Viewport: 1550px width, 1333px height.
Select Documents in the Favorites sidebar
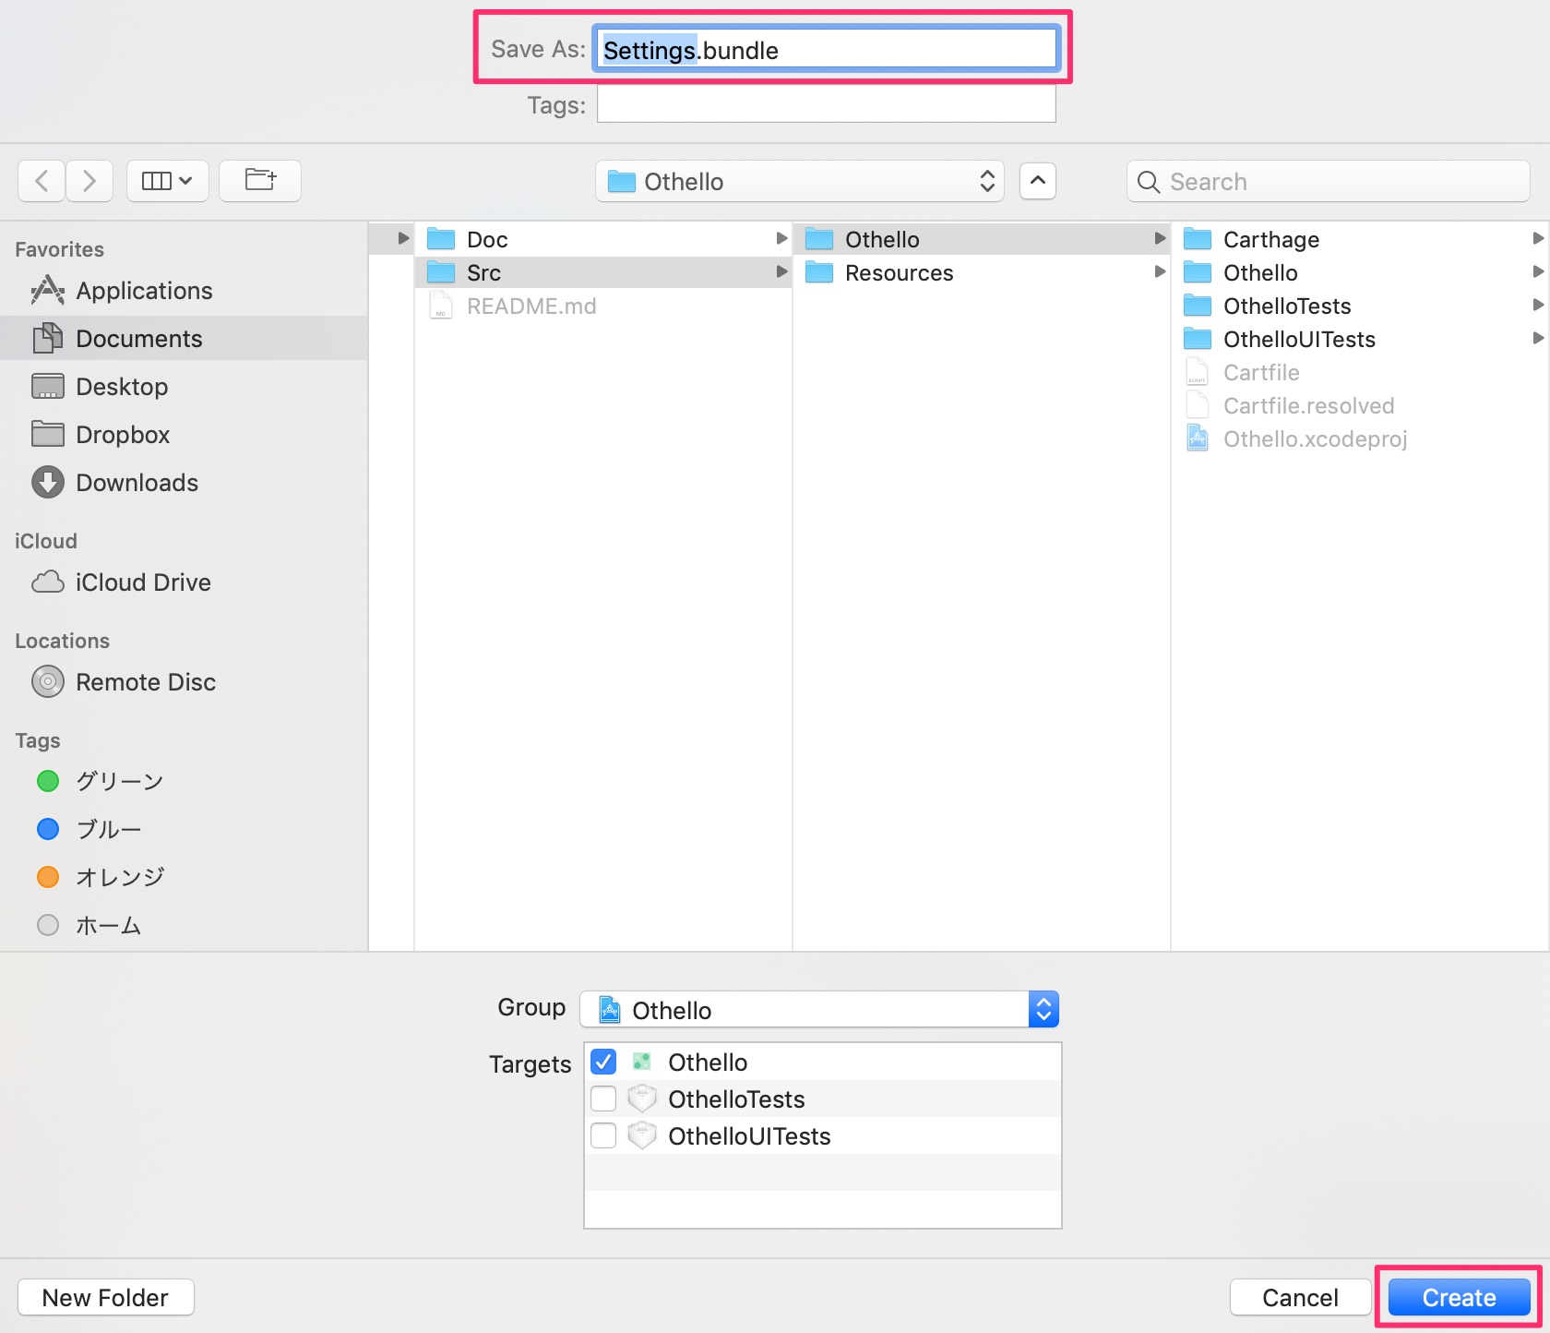(140, 338)
